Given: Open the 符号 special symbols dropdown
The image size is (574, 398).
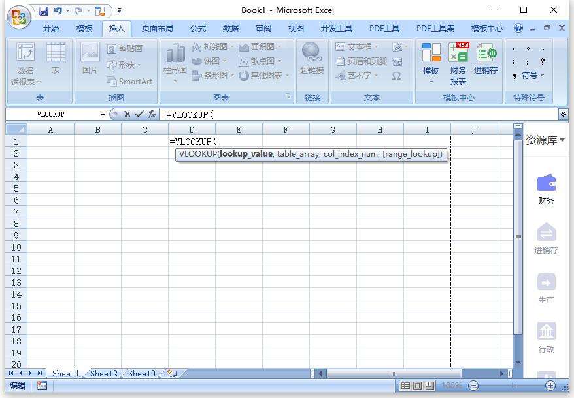Looking at the screenshot, I should 529,76.
